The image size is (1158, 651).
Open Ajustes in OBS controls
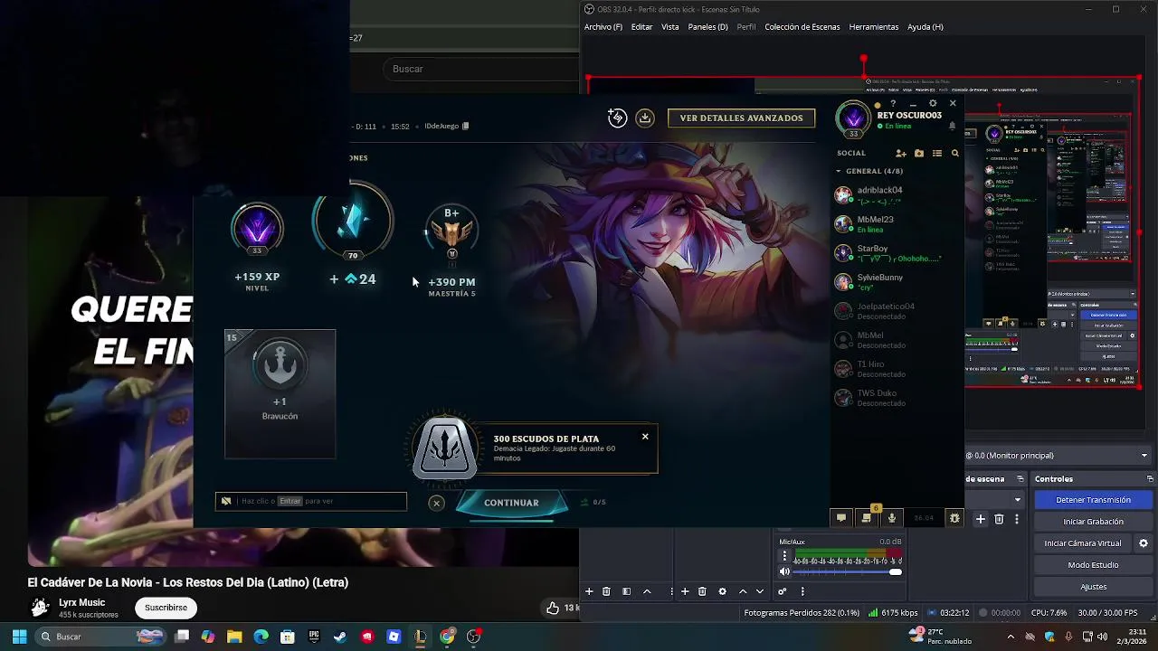pyautogui.click(x=1093, y=587)
